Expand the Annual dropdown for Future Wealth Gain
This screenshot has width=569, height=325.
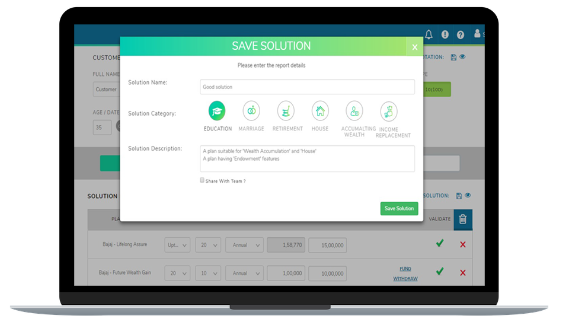244,273
